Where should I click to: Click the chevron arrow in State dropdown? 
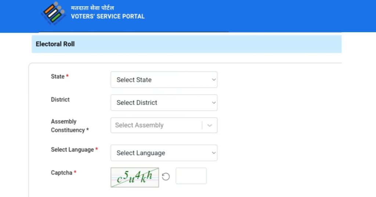[214, 80]
